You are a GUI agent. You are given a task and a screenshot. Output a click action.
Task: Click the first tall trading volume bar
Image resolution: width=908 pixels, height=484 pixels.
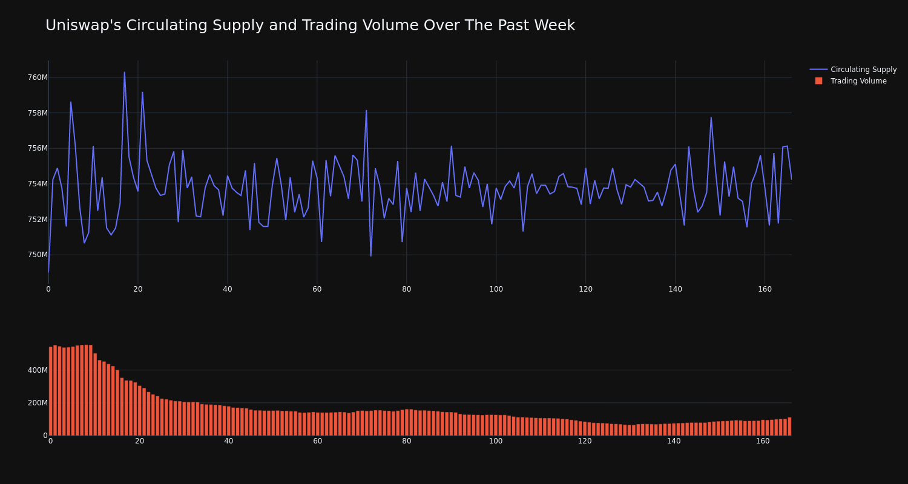click(51, 391)
